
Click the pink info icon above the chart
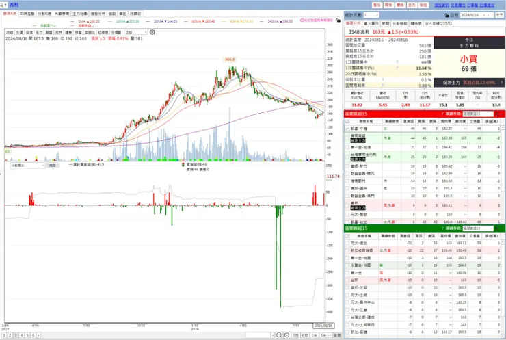tap(302, 21)
